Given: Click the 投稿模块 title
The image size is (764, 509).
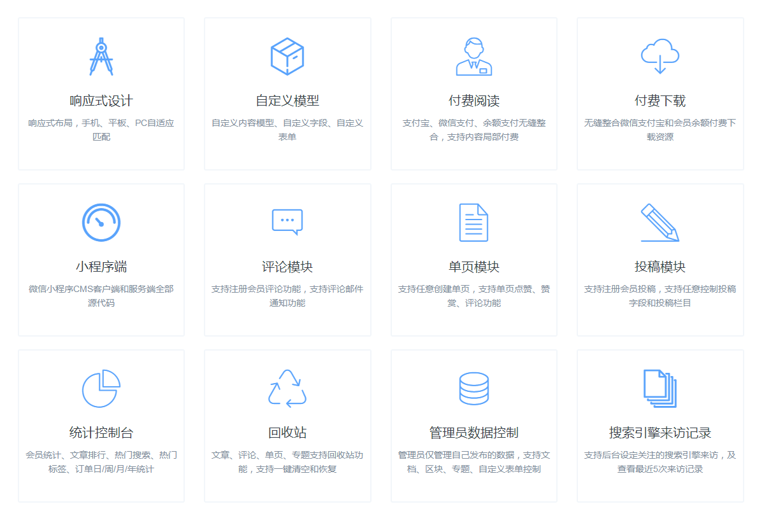Looking at the screenshot, I should [660, 267].
